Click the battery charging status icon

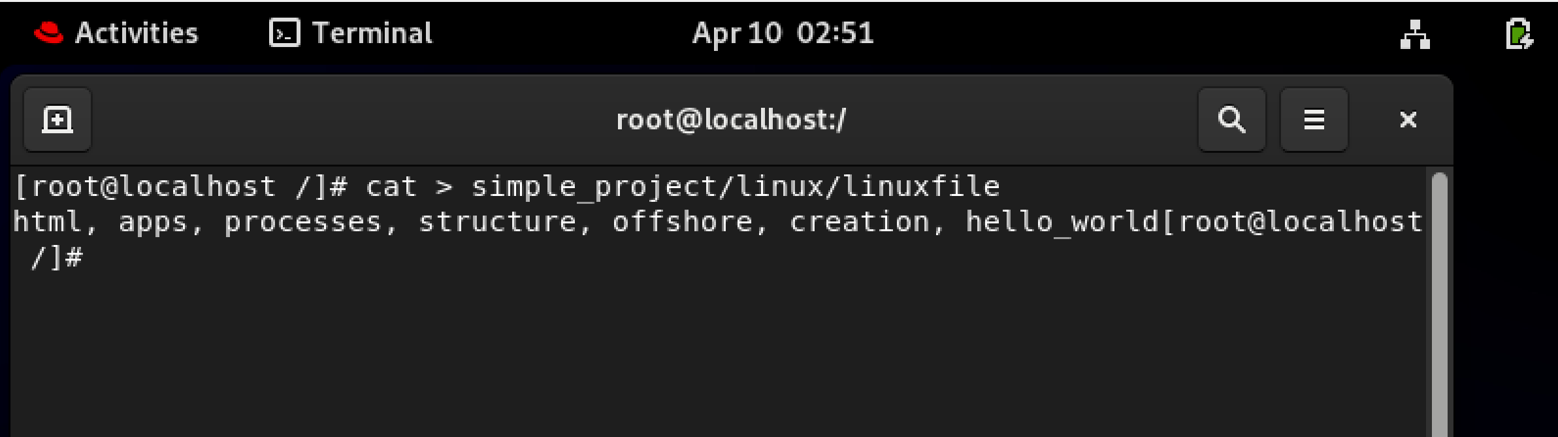tap(1519, 34)
